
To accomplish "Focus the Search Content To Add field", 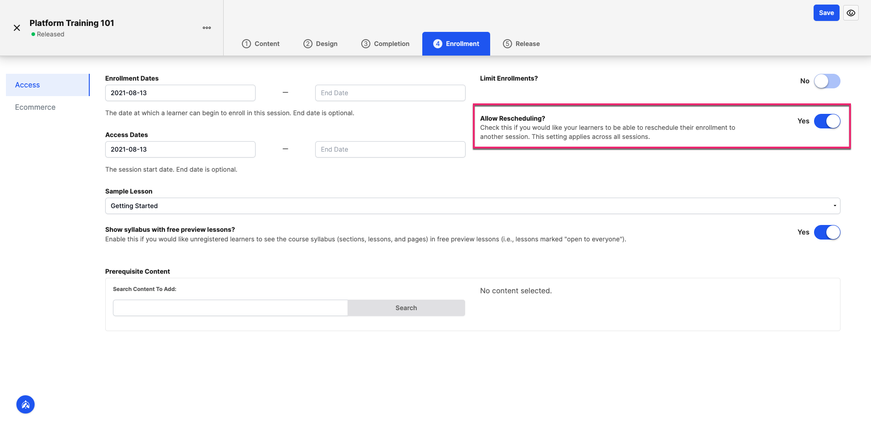I will pyautogui.click(x=231, y=308).
